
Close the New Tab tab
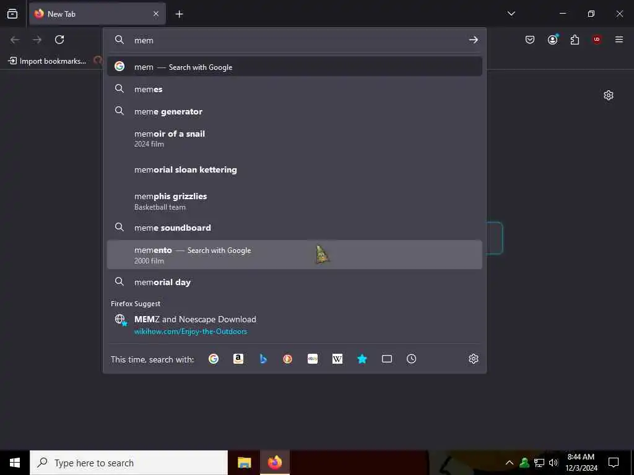[x=156, y=14]
